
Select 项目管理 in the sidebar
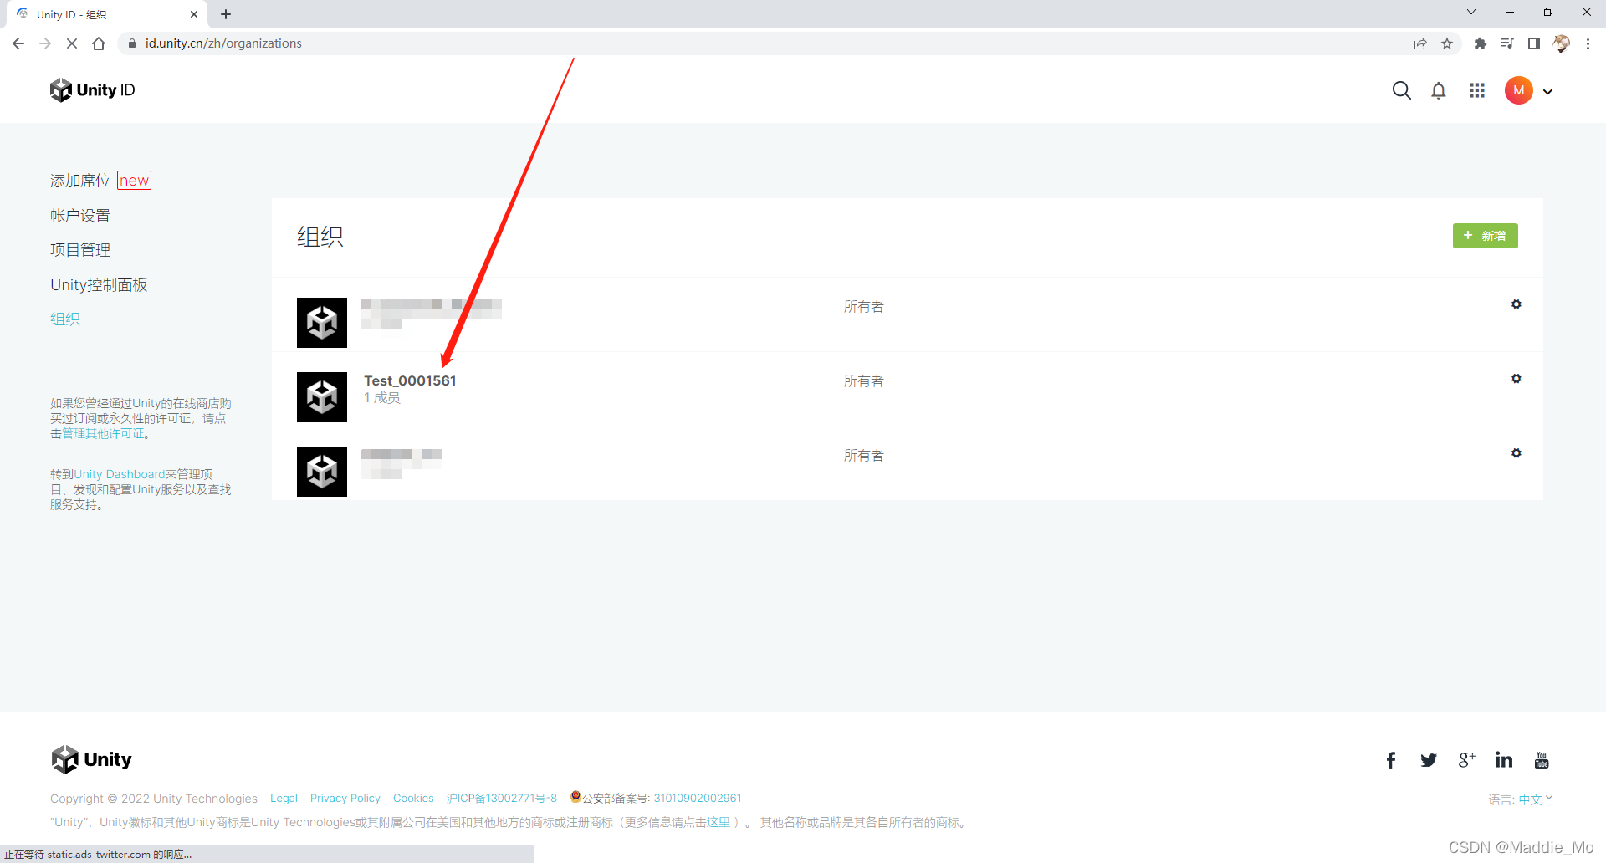pos(80,250)
